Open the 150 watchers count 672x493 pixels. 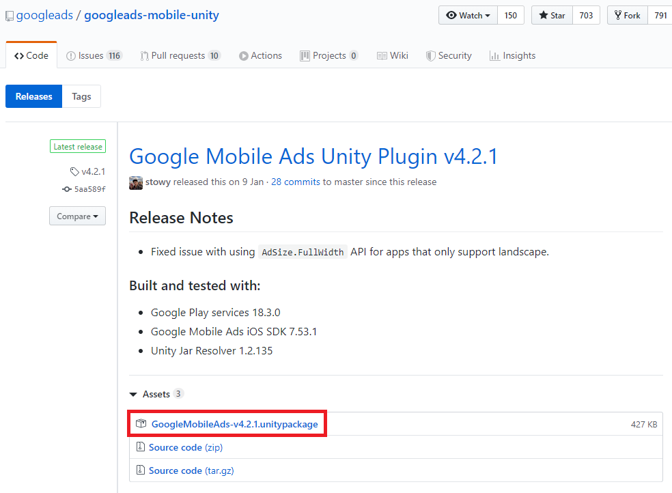(511, 16)
